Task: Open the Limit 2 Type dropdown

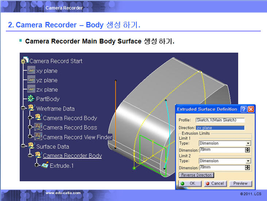Action: (248, 161)
